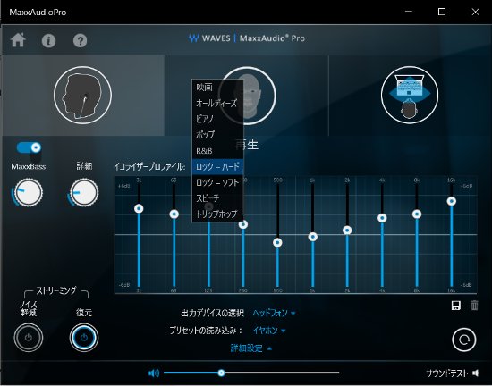Mute volume with the speaker icon
Image resolution: width=492 pixels, height=386 pixels.
point(154,373)
